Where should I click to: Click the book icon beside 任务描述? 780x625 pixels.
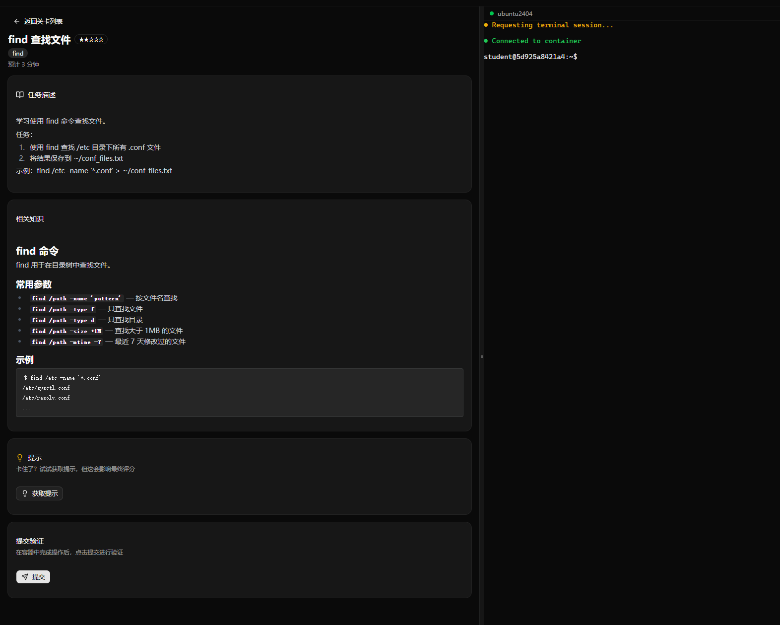[20, 95]
